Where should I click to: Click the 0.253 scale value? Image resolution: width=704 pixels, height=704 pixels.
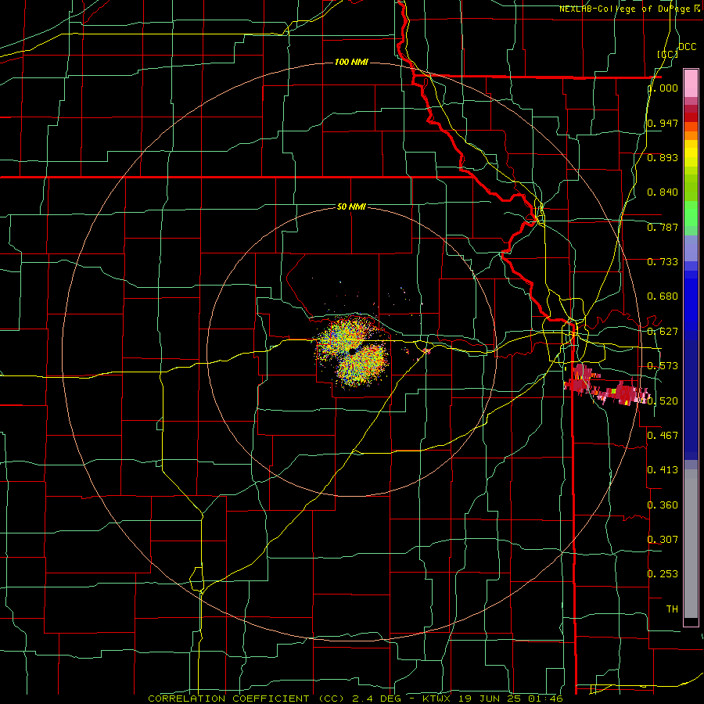pos(663,574)
